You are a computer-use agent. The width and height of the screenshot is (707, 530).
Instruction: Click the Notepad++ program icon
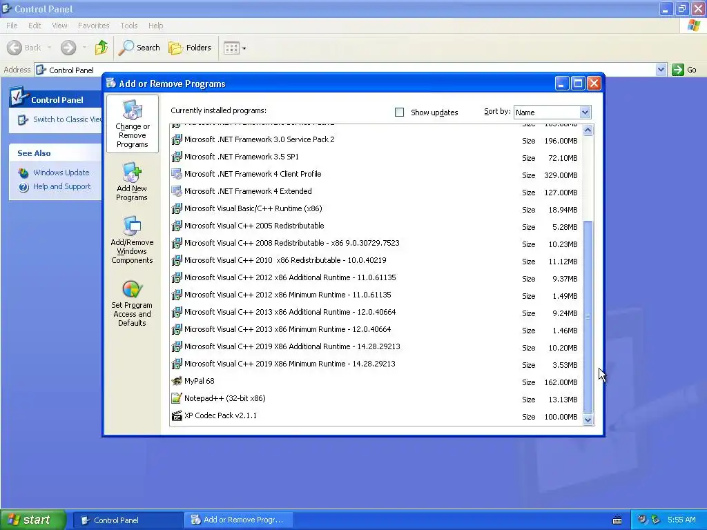(x=177, y=398)
